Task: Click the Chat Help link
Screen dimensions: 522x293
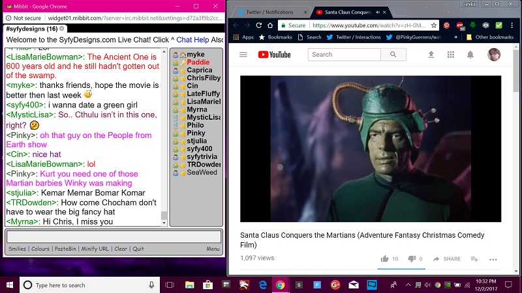Action: (192, 40)
